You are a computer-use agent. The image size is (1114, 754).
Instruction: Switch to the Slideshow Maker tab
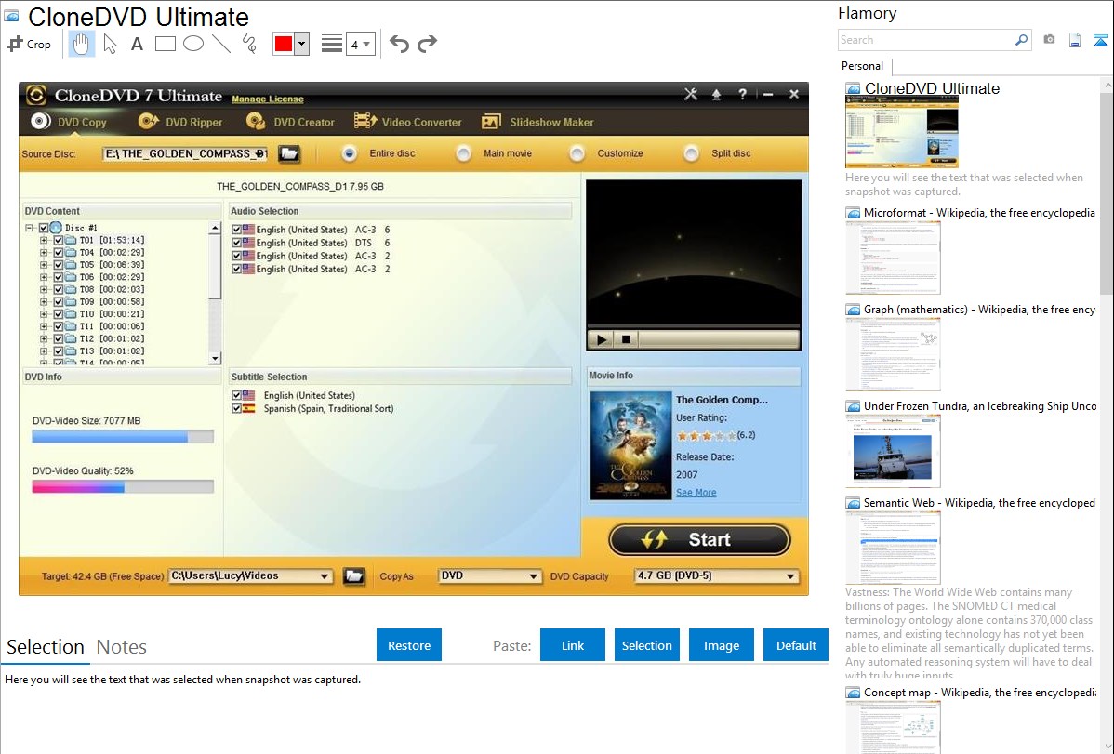537,122
